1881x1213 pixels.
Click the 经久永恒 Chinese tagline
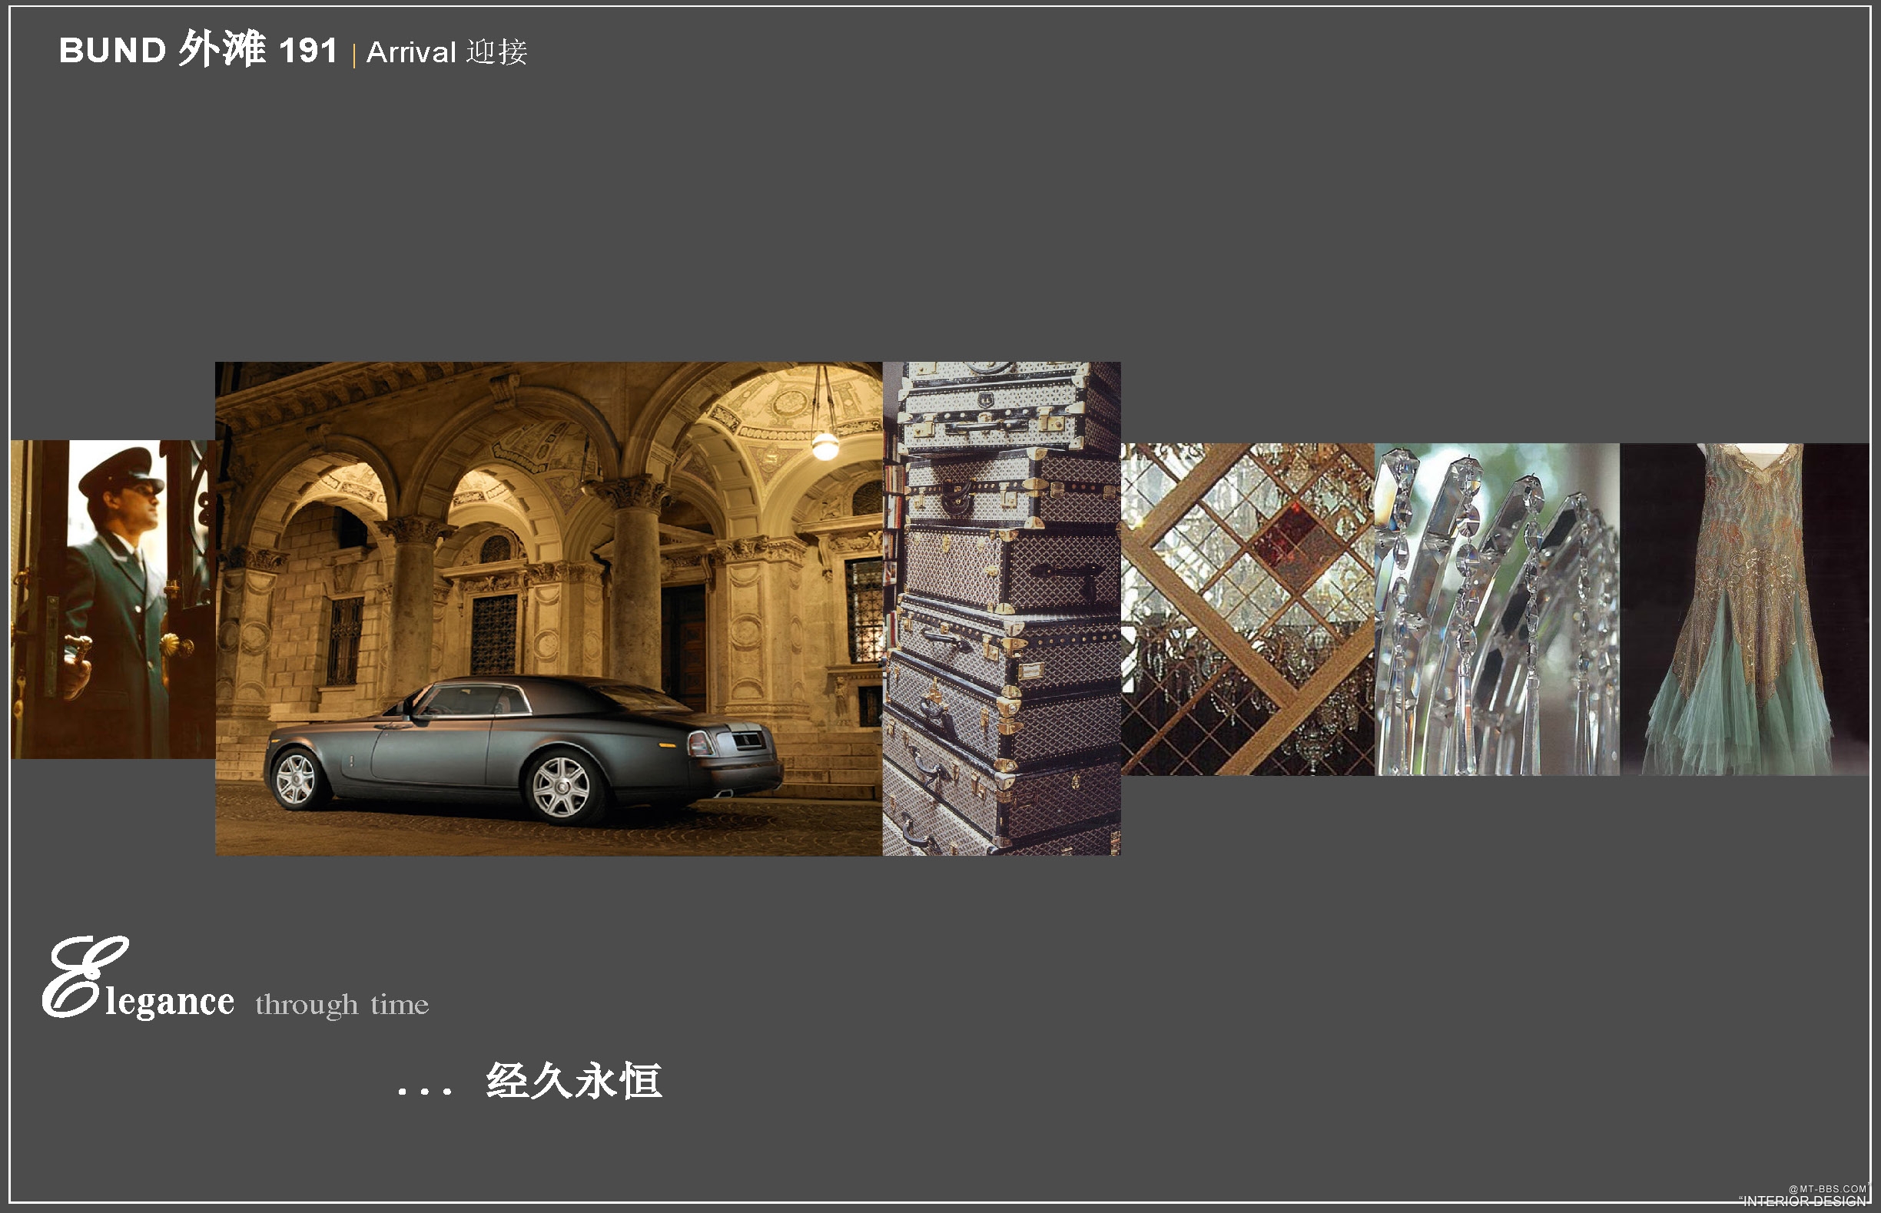(573, 1080)
